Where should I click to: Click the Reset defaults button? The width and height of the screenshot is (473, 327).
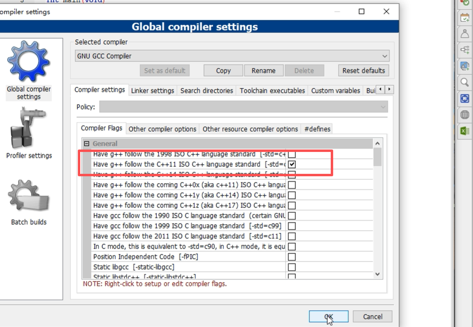coord(364,71)
